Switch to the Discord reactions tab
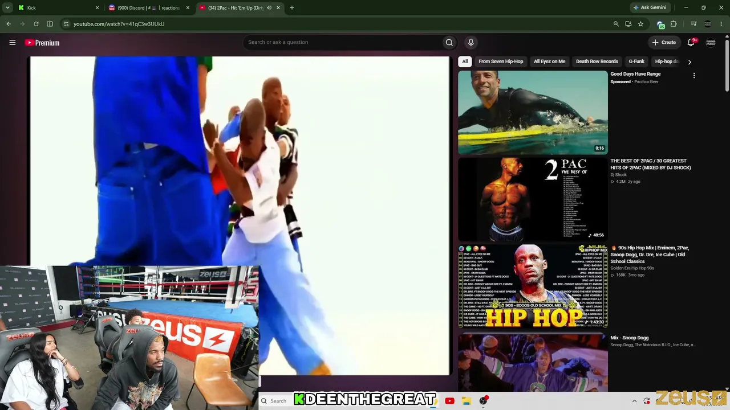This screenshot has height=410, width=730. pyautogui.click(x=149, y=8)
